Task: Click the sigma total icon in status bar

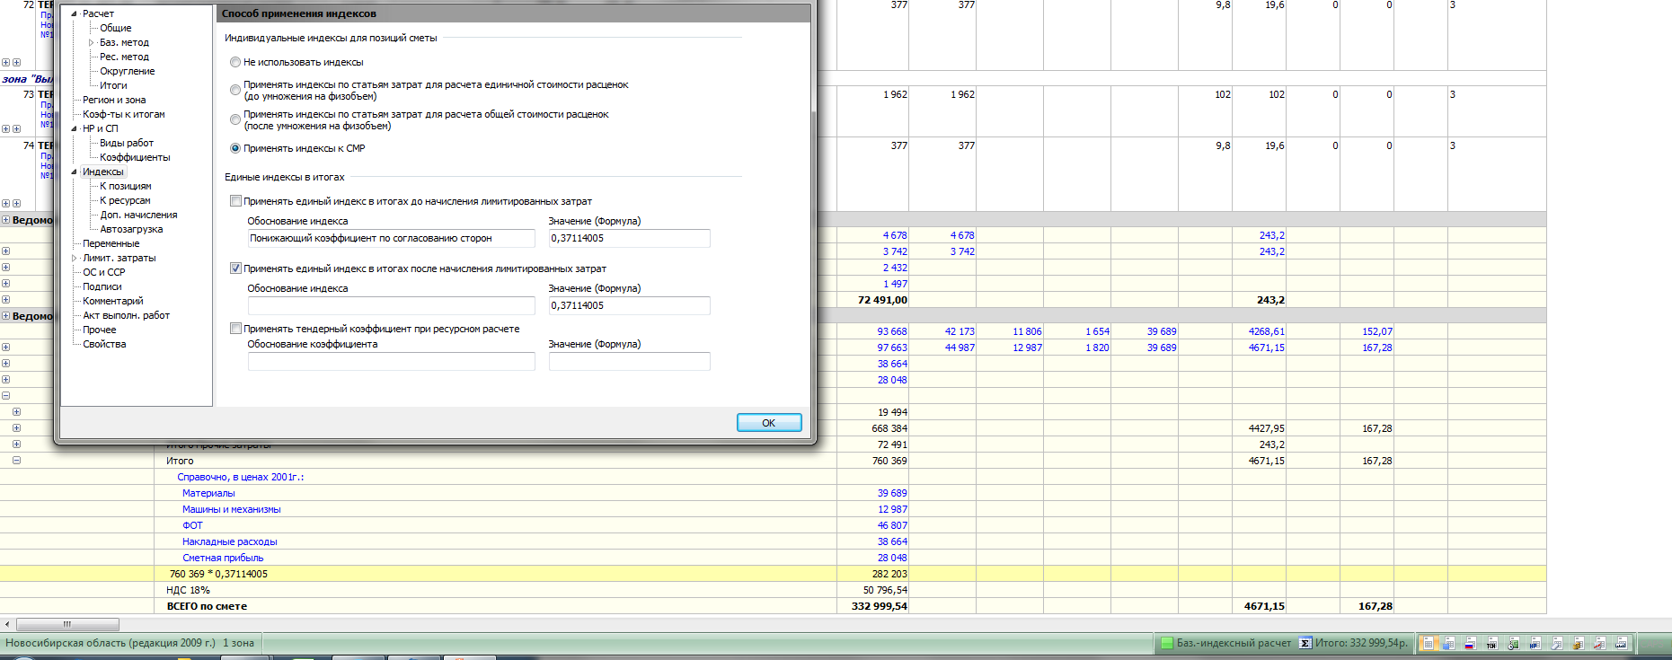Action: [1305, 643]
